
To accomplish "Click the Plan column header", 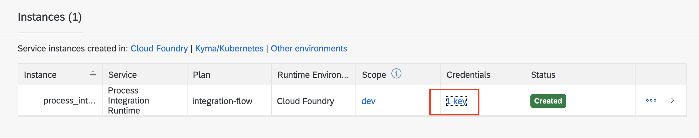I will click(x=201, y=75).
